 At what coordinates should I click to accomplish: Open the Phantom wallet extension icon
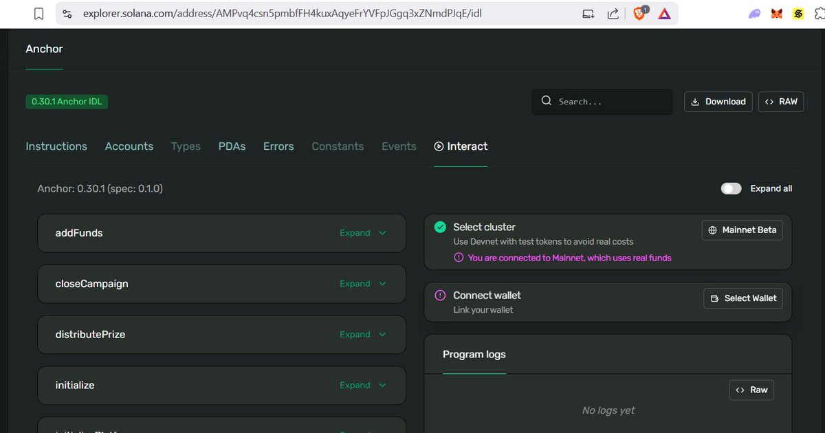pyautogui.click(x=754, y=14)
